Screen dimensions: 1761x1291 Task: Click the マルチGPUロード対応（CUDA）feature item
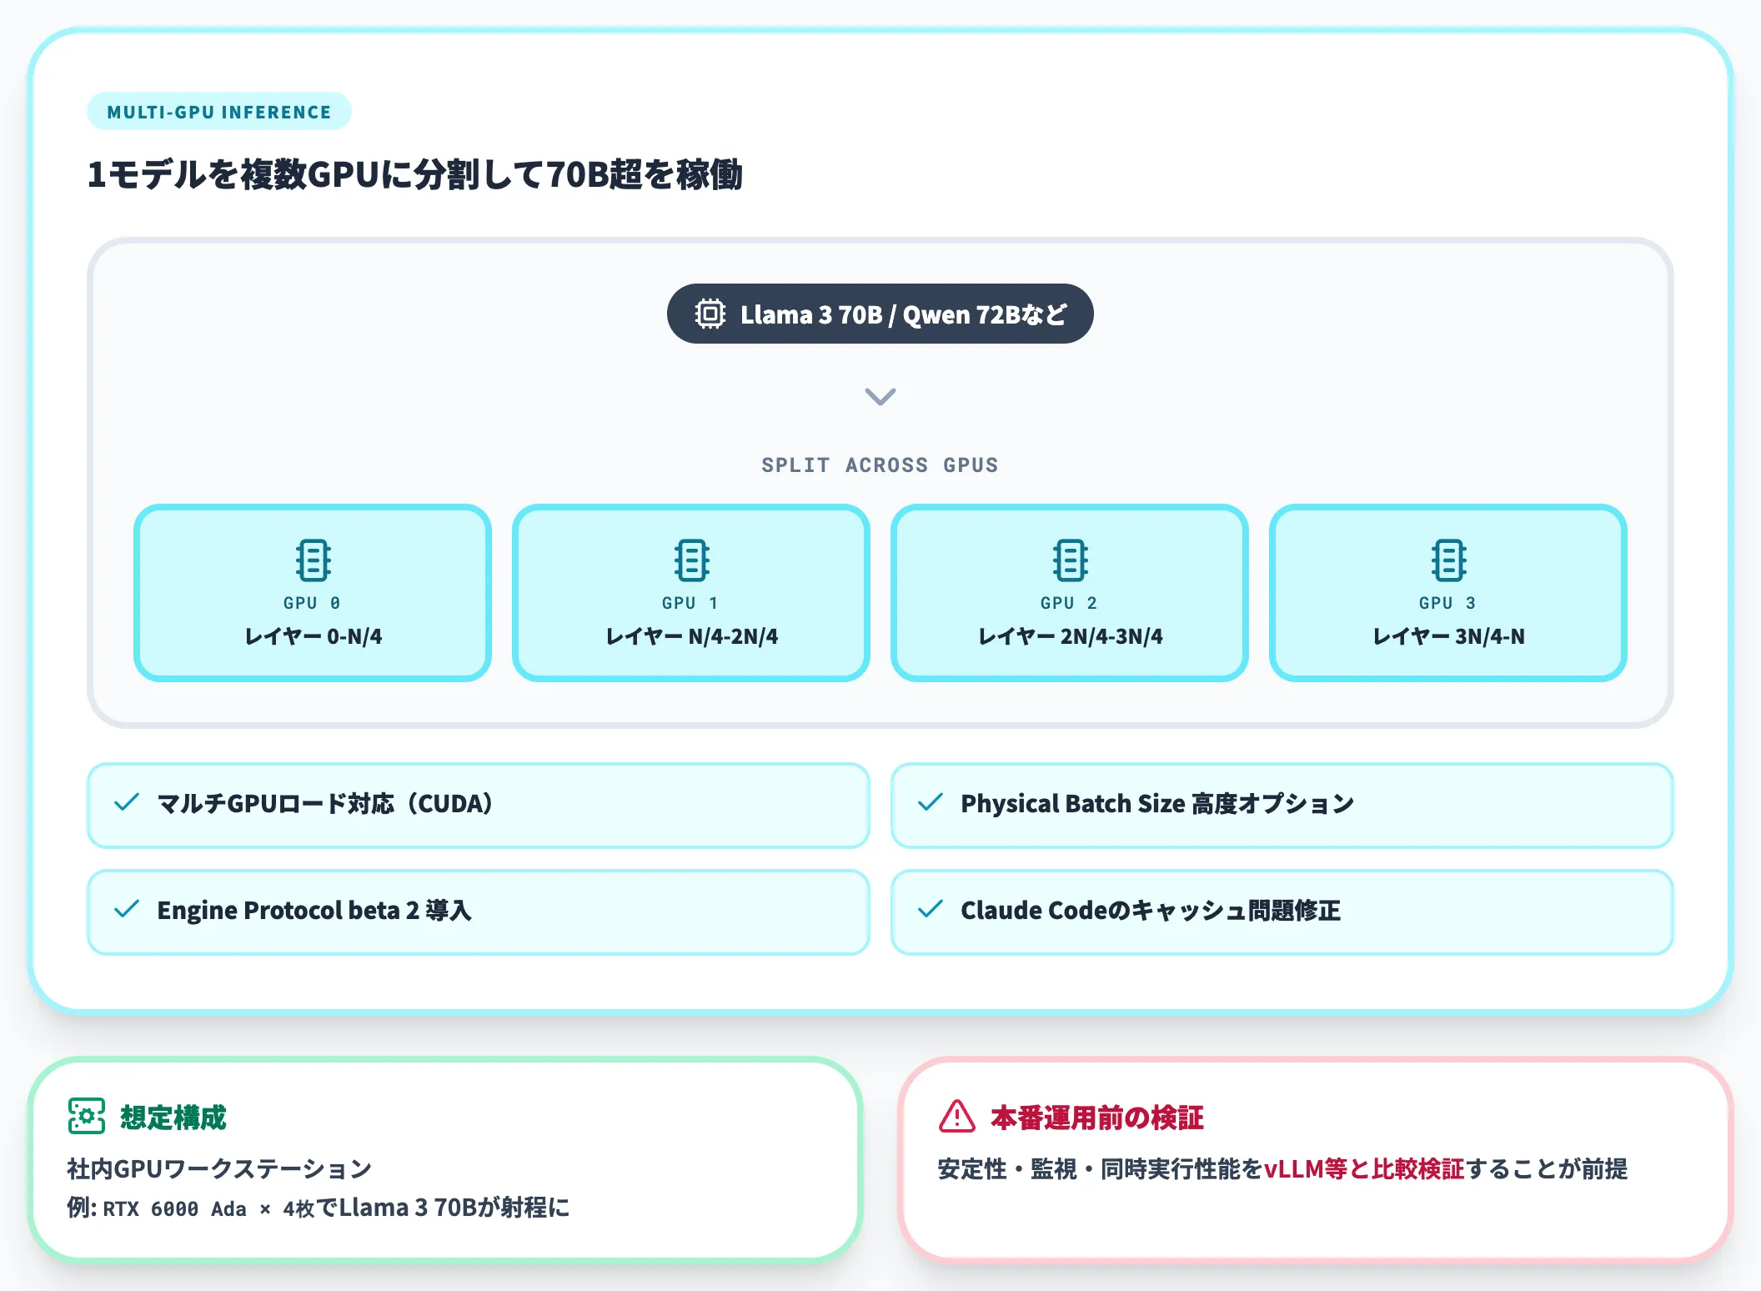point(479,805)
